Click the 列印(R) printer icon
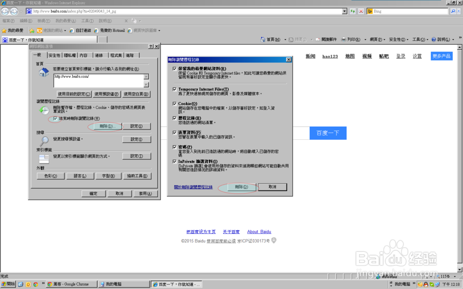This screenshot has width=463, height=289. (x=344, y=39)
